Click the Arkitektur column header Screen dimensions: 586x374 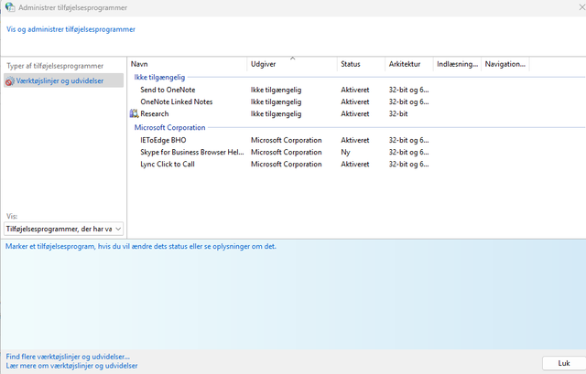coord(409,64)
